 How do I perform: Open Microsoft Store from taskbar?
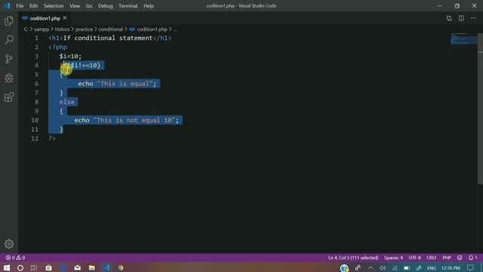pyautogui.click(x=48, y=267)
